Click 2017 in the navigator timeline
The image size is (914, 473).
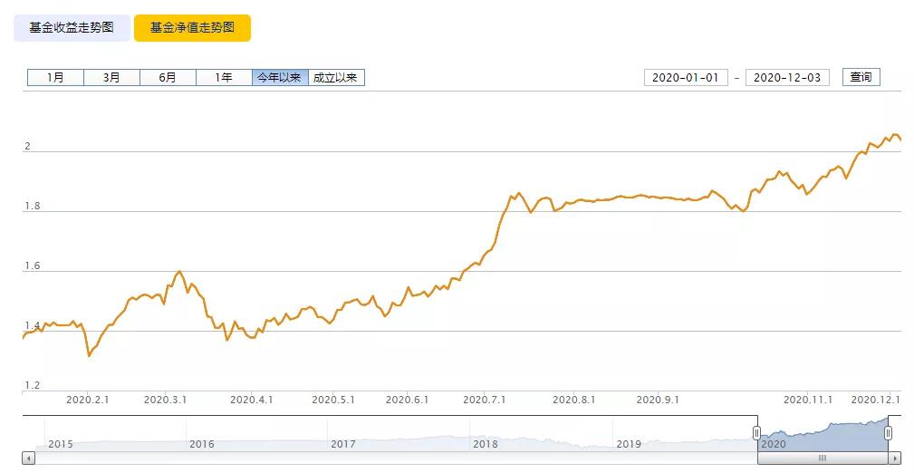tap(343, 444)
